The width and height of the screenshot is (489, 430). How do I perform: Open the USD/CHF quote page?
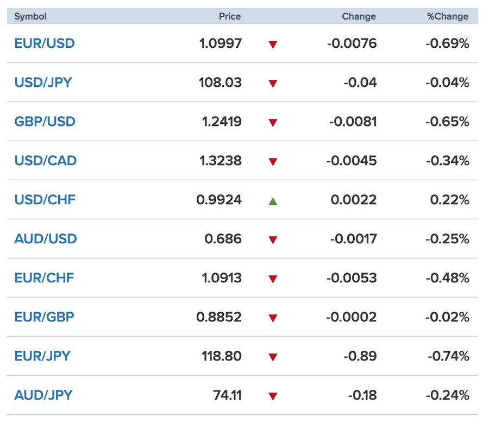coord(45,200)
